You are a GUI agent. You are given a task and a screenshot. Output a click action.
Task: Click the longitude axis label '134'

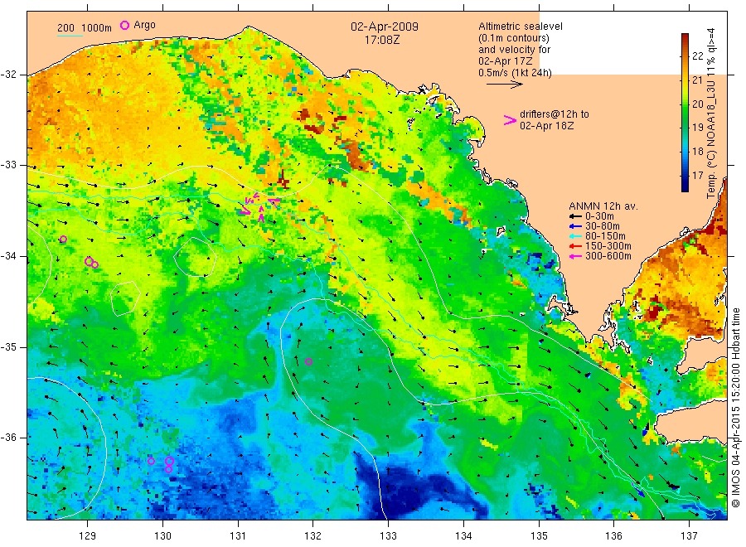point(463,536)
